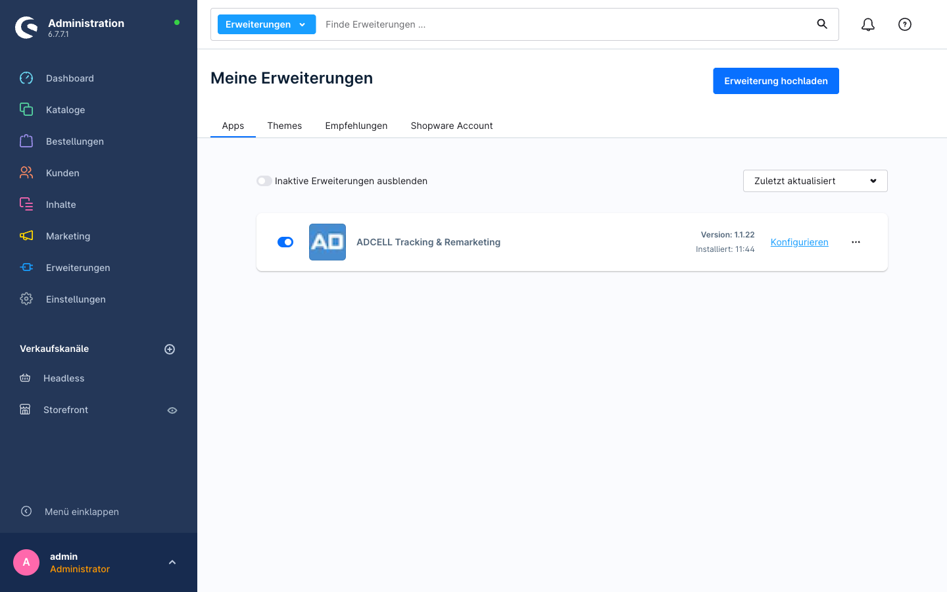Open the Inhalte layout icon

point(26,205)
